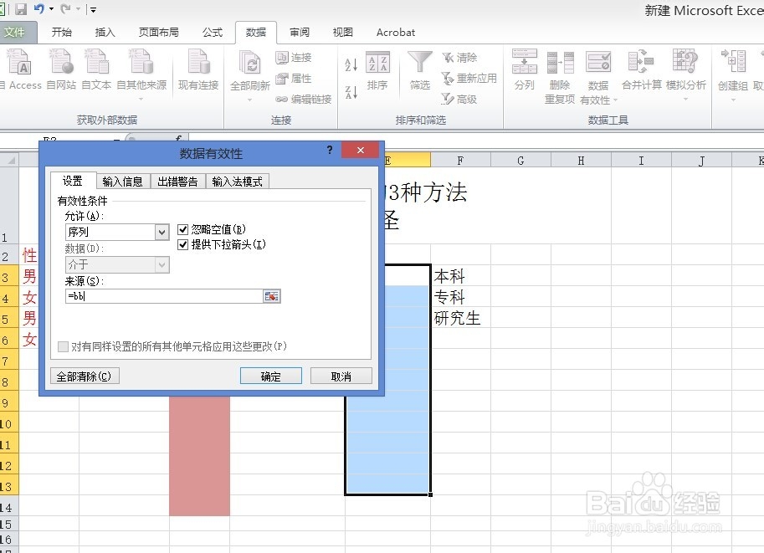
Task: Enable applying changes to all similar cells
Action: [x=63, y=346]
